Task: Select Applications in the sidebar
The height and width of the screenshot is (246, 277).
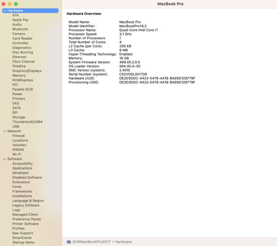Action: pos(22,168)
